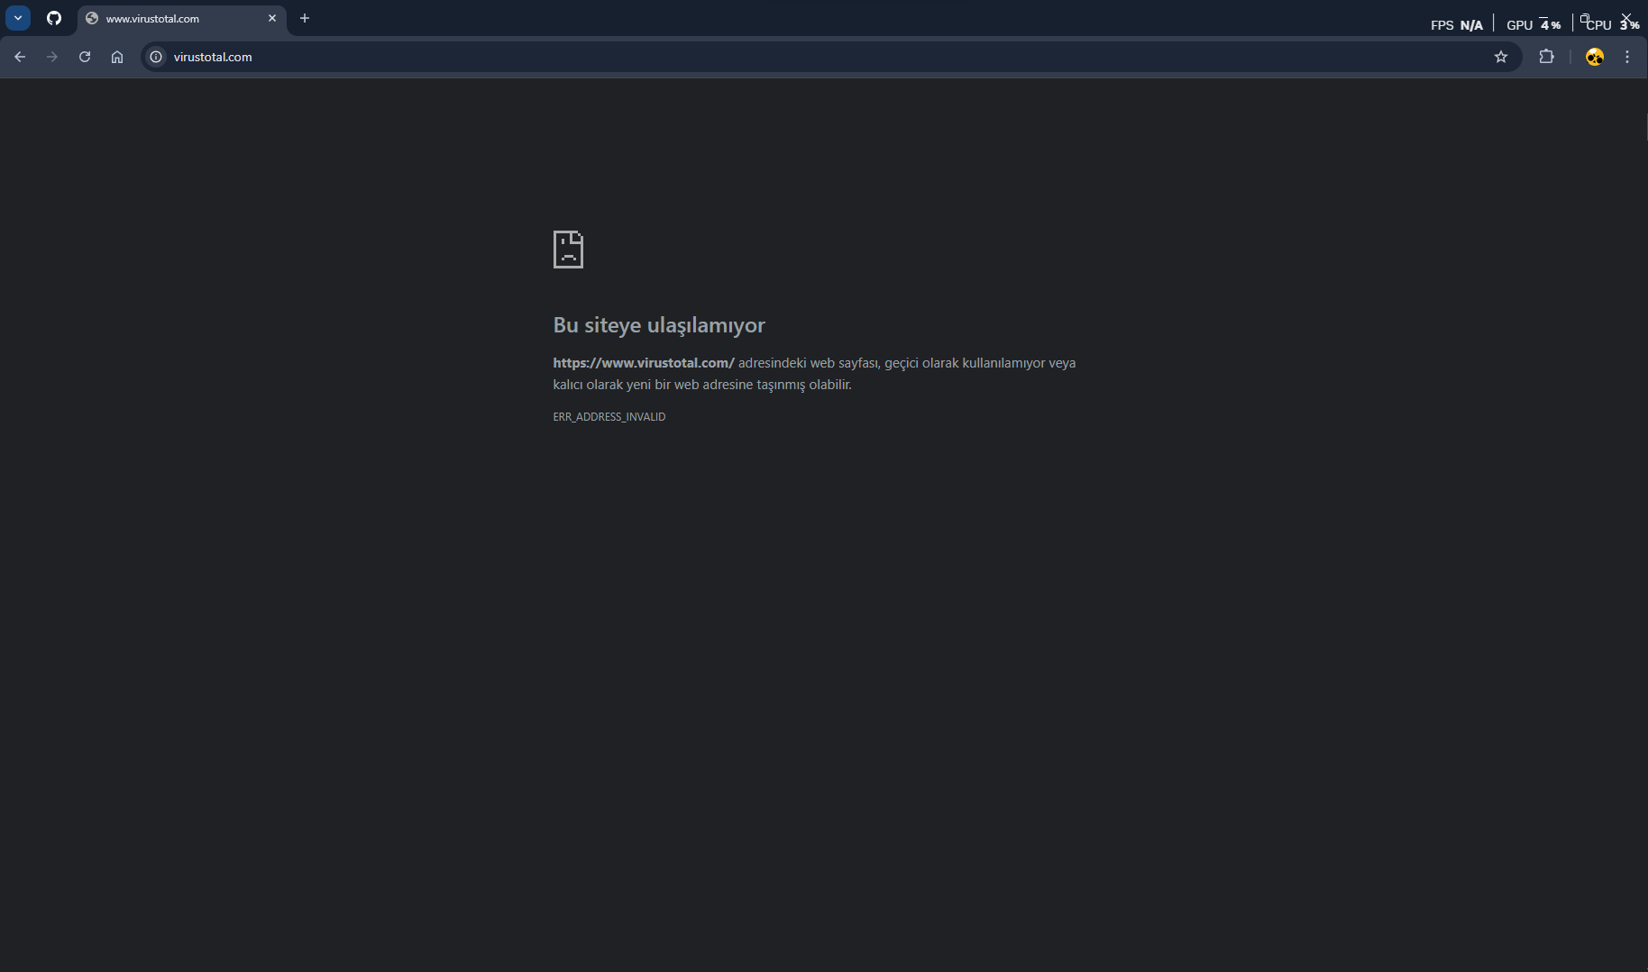
Task: Open a new tab with the plus button
Action: click(304, 18)
